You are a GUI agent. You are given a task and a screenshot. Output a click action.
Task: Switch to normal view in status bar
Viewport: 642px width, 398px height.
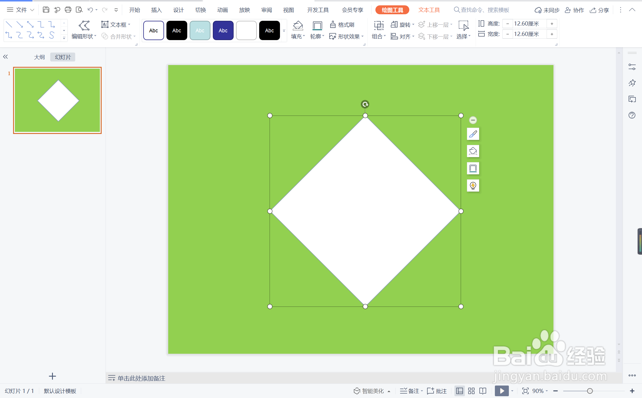[x=460, y=391]
